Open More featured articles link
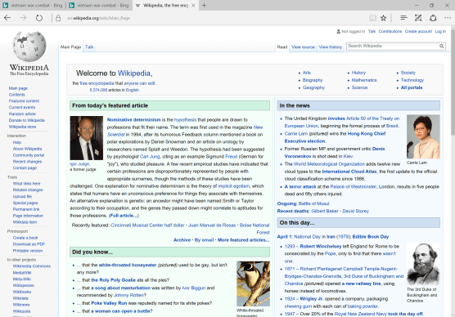 pos(244,240)
